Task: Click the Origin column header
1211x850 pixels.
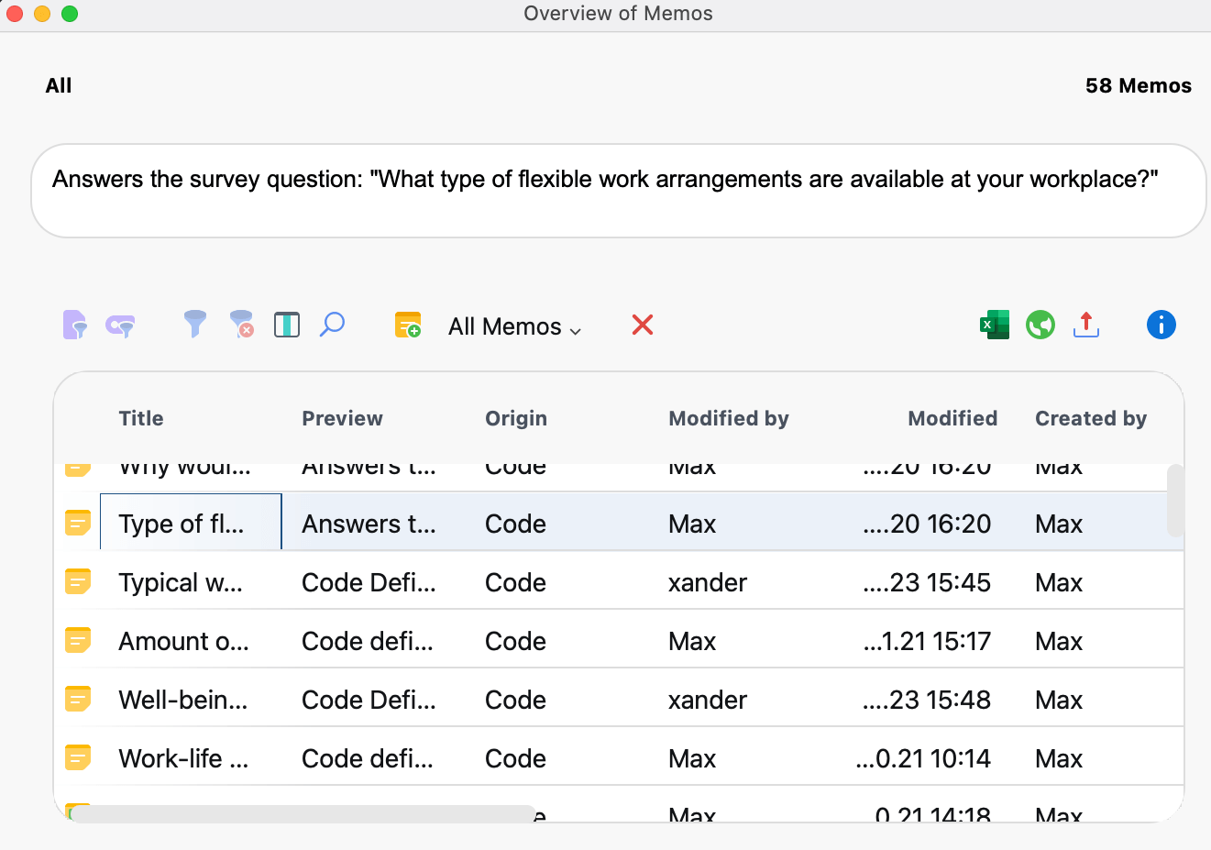Action: coord(515,418)
